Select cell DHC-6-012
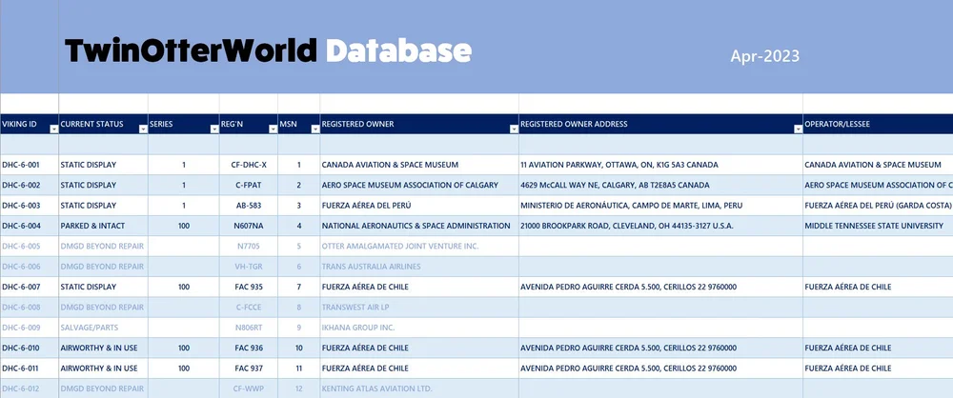This screenshot has width=953, height=398. 30,388
